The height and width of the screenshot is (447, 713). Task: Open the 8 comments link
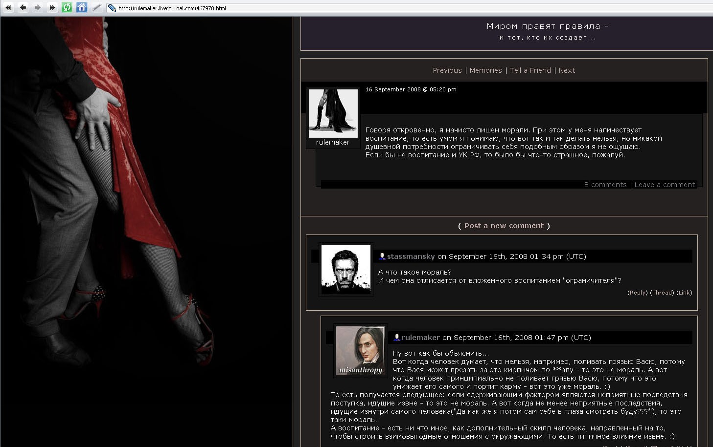click(605, 185)
